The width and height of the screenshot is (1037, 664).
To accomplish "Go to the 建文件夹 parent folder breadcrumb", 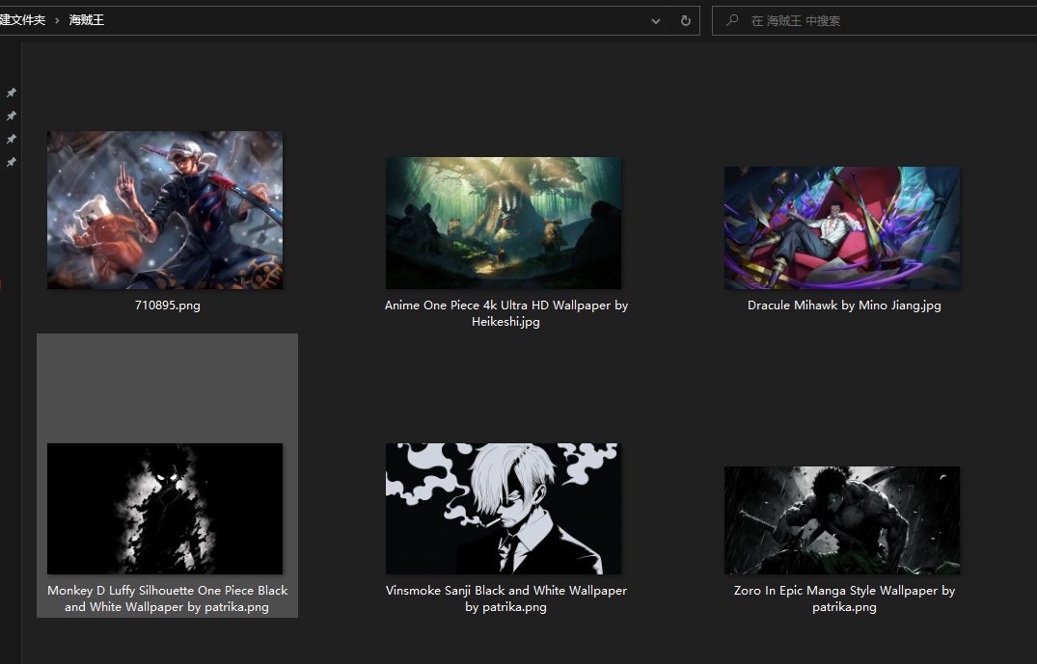I will tap(22, 20).
